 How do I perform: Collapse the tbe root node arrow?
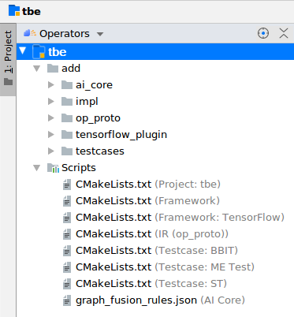point(23,50)
